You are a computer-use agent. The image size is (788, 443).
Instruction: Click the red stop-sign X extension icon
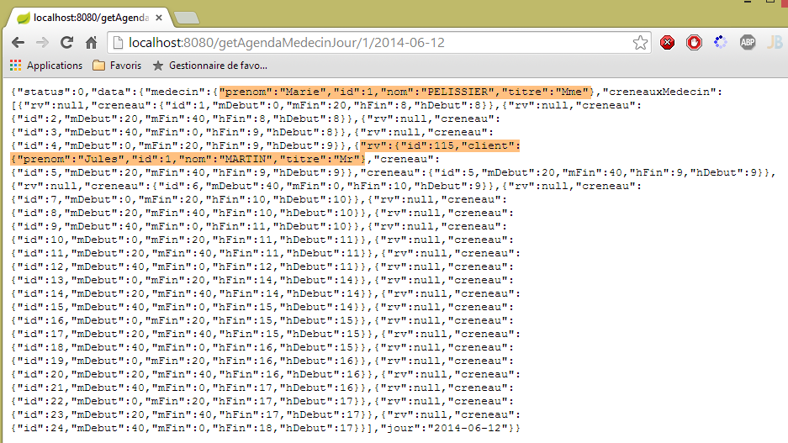[667, 42]
